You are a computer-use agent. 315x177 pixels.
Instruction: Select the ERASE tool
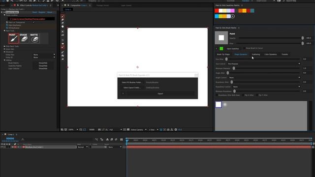coord(24,38)
